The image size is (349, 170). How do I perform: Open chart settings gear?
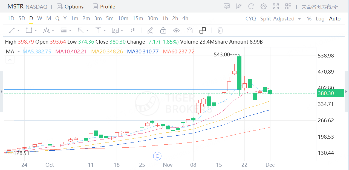click(264, 7)
